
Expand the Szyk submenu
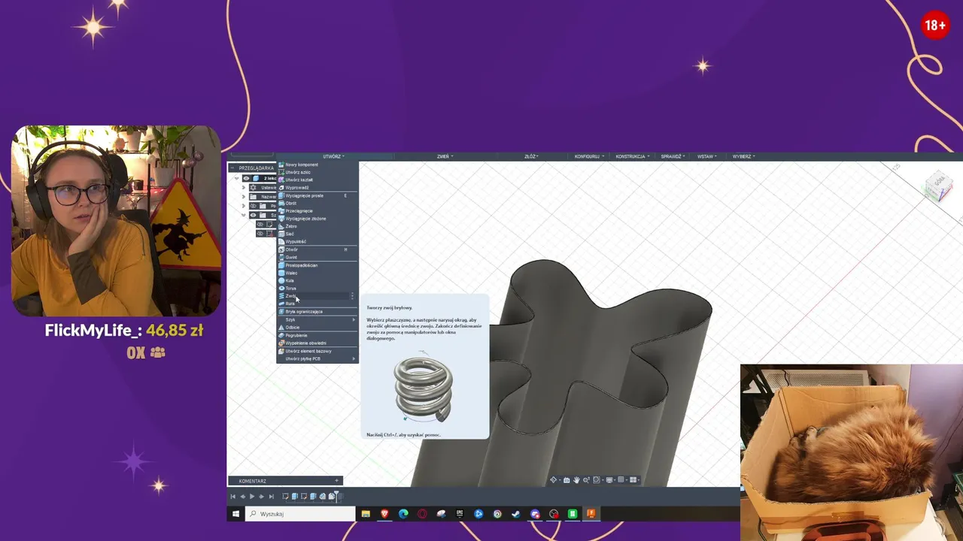click(x=317, y=319)
